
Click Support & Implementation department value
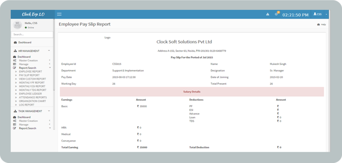[x=128, y=71]
